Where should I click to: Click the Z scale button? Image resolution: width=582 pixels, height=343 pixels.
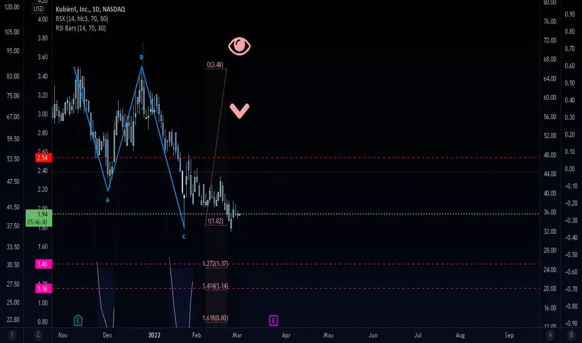(38, 335)
